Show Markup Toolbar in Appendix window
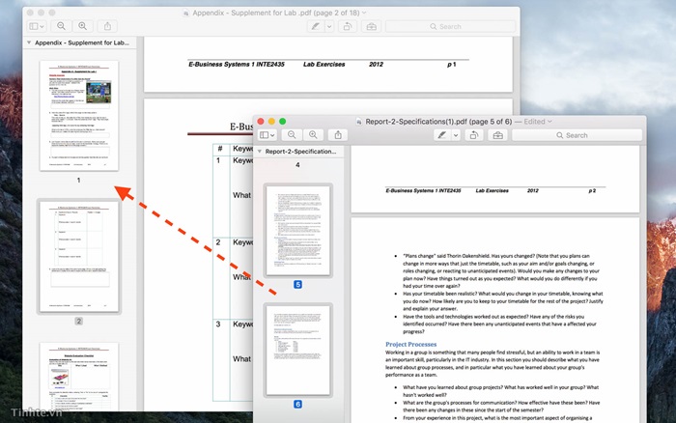This screenshot has height=423, width=676. tap(371, 26)
